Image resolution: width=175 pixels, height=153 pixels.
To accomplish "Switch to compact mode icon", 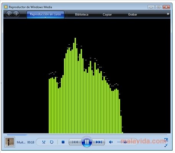I will coord(166,145).
